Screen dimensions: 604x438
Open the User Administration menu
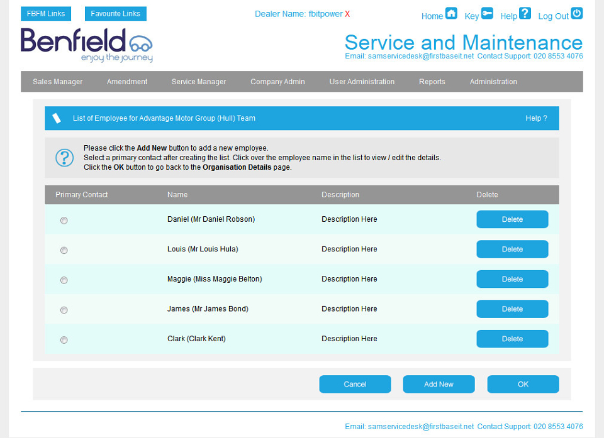click(x=362, y=82)
